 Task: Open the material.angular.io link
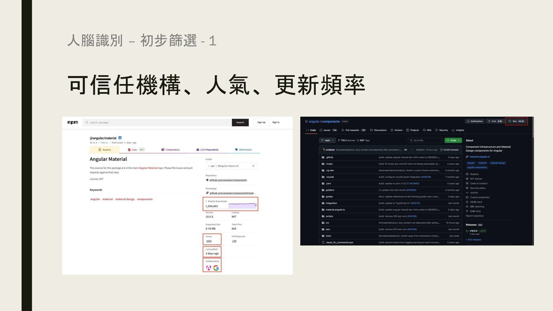pyautogui.click(x=480, y=157)
